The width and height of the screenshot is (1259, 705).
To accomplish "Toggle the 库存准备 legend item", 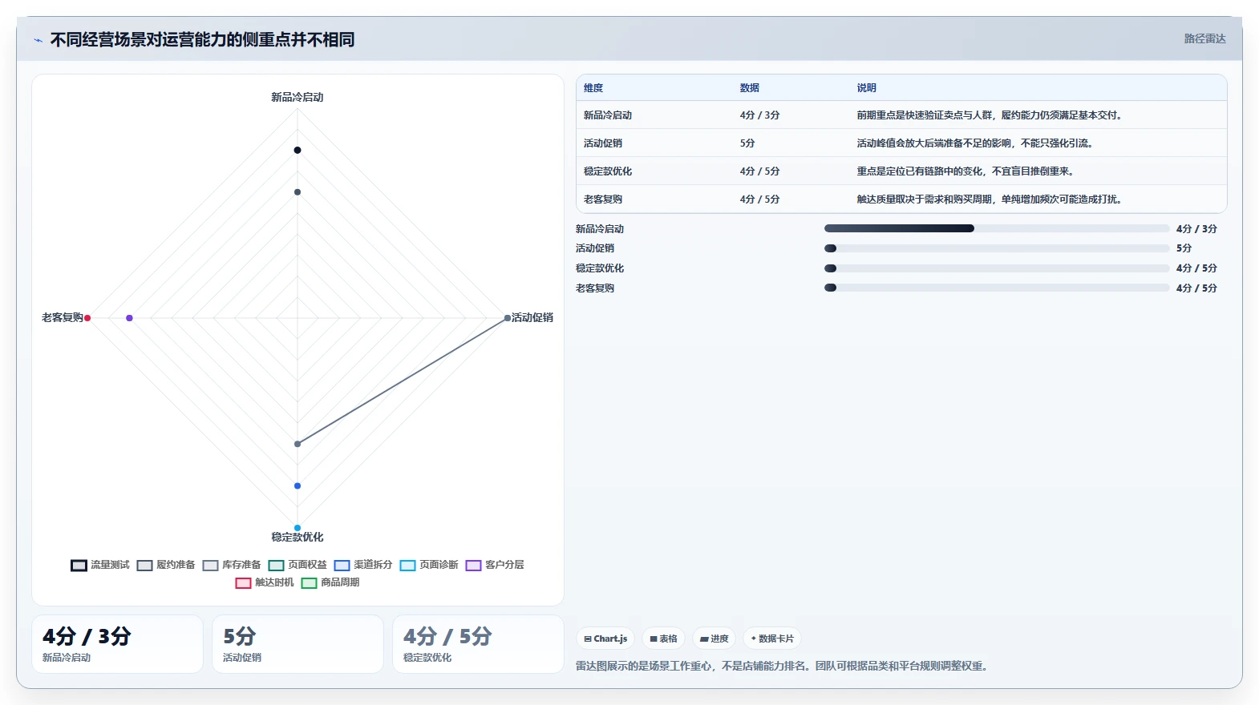I will pos(232,565).
